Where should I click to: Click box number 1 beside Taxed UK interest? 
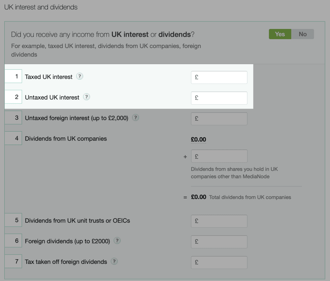pyautogui.click(x=14, y=76)
